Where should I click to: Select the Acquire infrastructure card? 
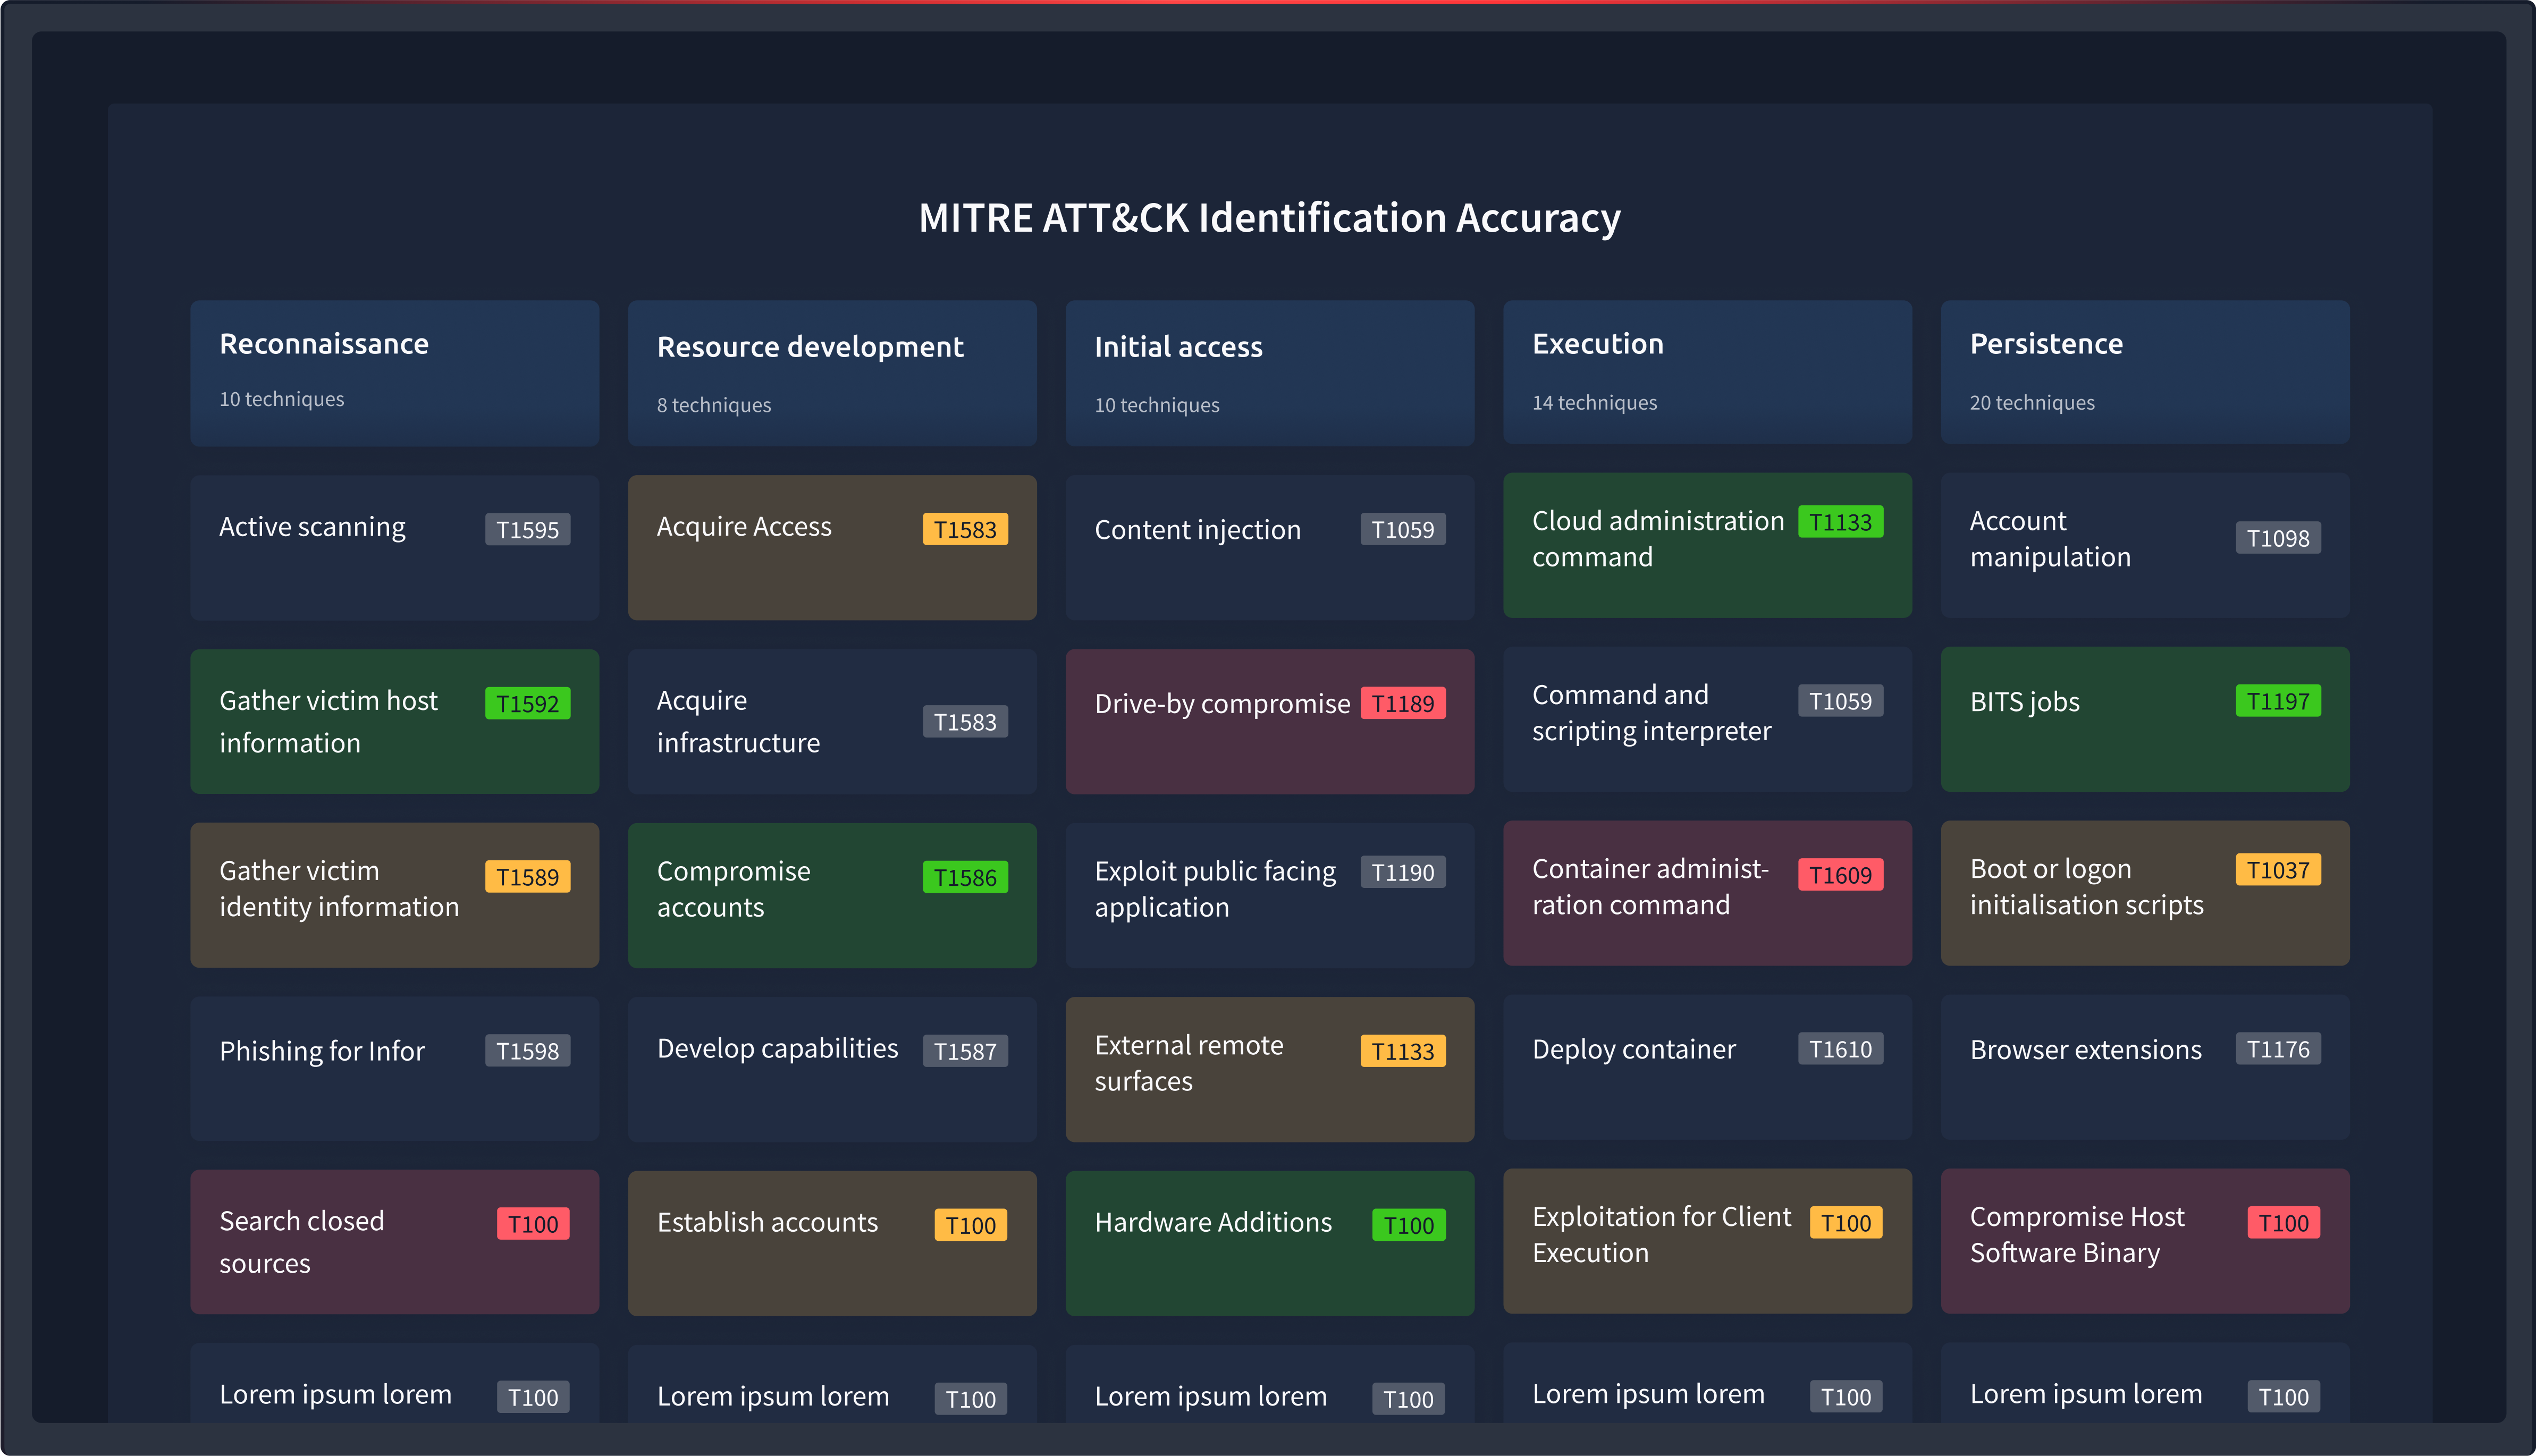click(832, 721)
